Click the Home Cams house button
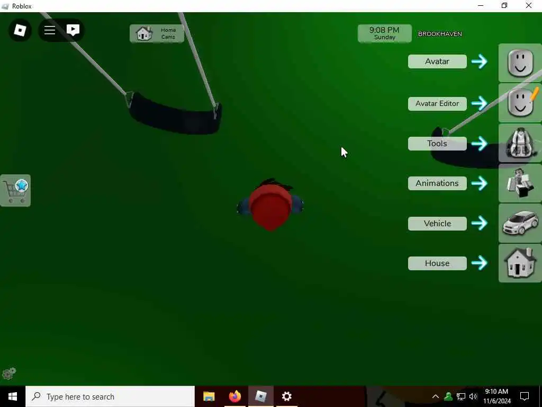Viewport: 542px width, 407px height. click(157, 33)
